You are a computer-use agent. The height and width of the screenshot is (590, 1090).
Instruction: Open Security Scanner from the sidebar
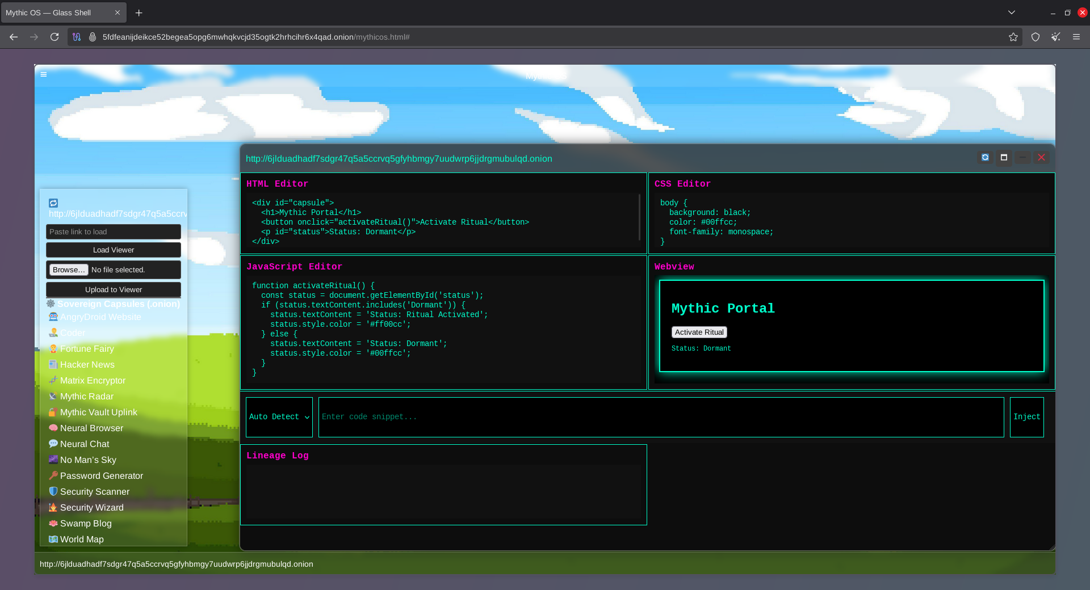94,492
